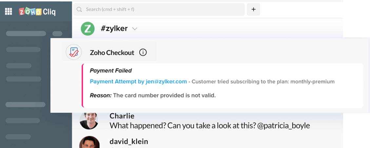Open the apps grid launcher icon
Viewport: 370px width, 148px height.
pos(8,12)
